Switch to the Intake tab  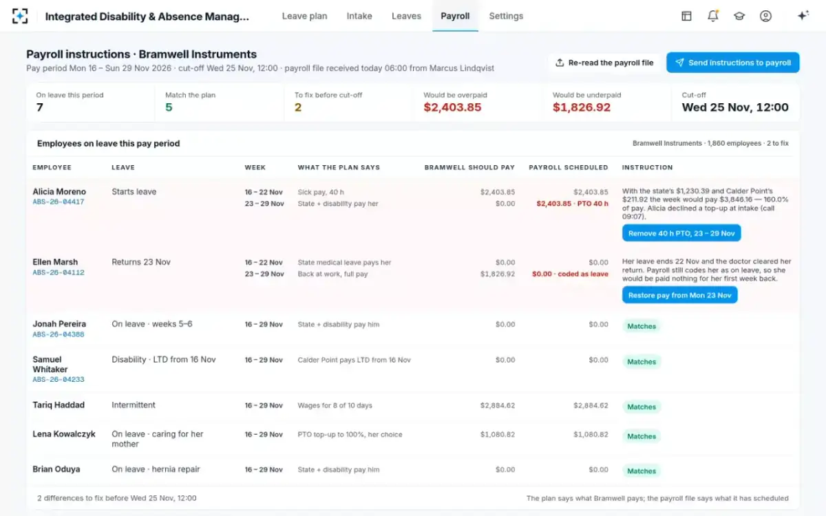point(359,16)
